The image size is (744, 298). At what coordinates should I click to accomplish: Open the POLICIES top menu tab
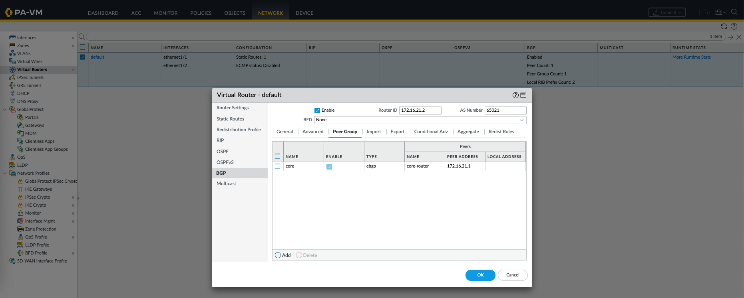tap(201, 13)
